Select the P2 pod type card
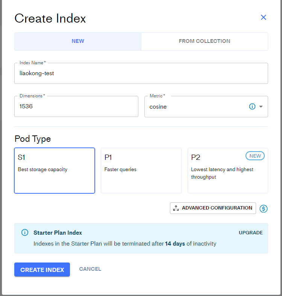282x296 pixels. point(227,170)
